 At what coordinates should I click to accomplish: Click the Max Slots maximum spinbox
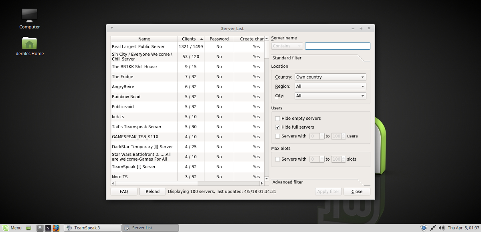(338, 159)
